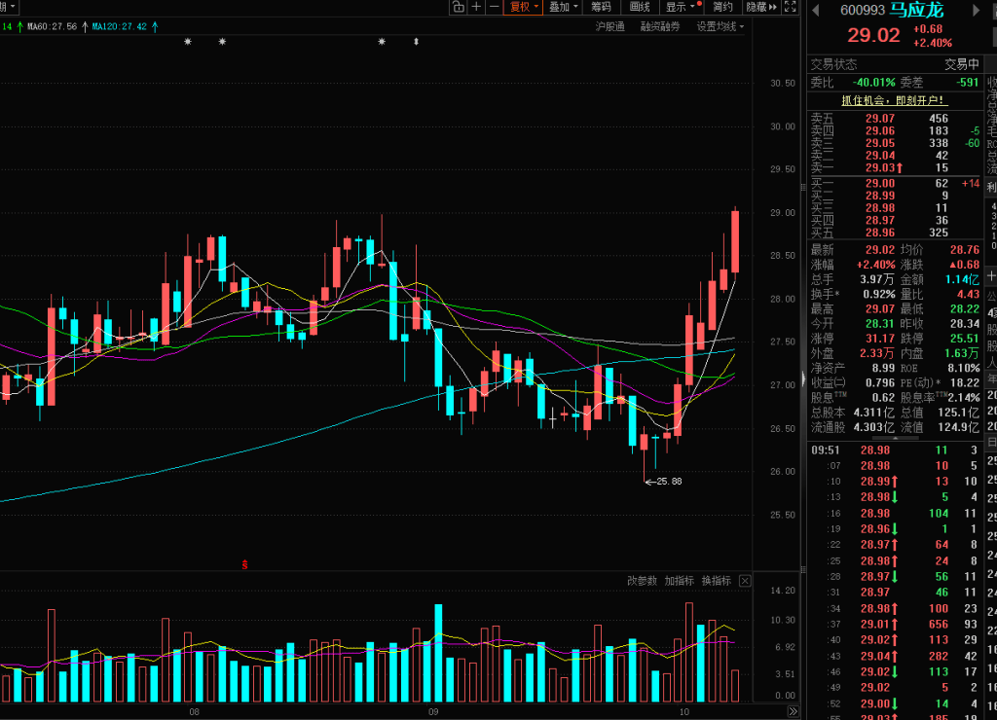Click the red marker icon on timeline

coord(245,563)
